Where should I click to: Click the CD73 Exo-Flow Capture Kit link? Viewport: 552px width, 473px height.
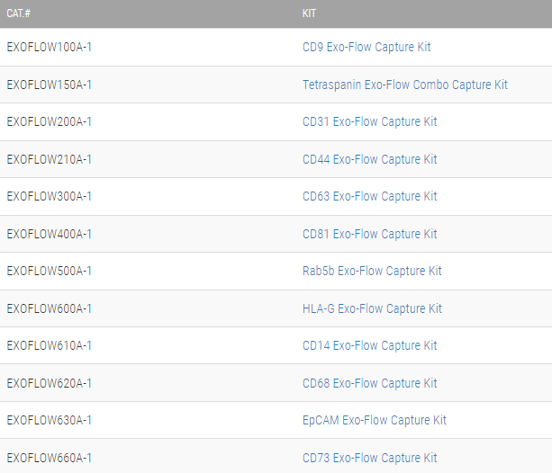pyautogui.click(x=369, y=458)
